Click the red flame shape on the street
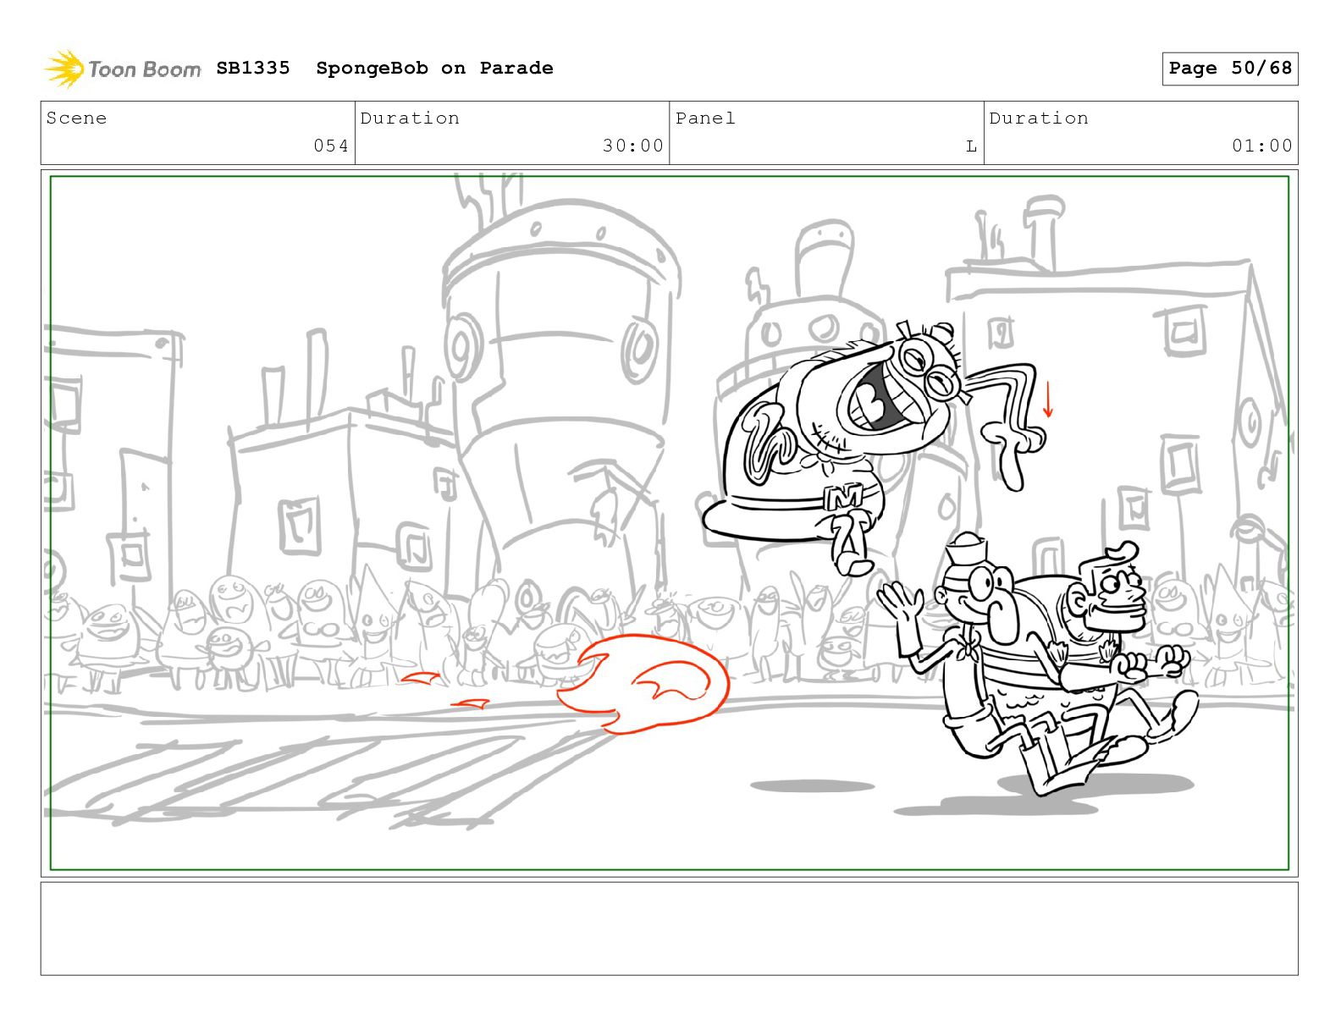The width and height of the screenshot is (1341, 1036). pyautogui.click(x=643, y=684)
